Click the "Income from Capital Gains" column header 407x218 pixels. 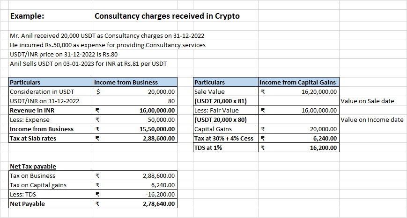tap(298, 82)
